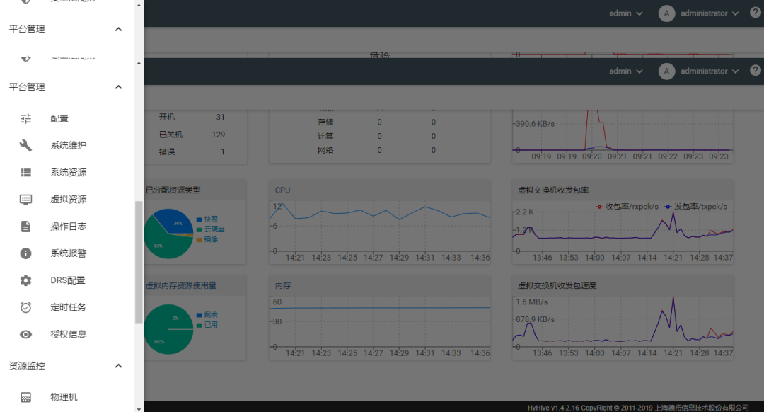Click the 878.9 KB/s axis label
This screenshot has width=764, height=412.
pos(535,319)
